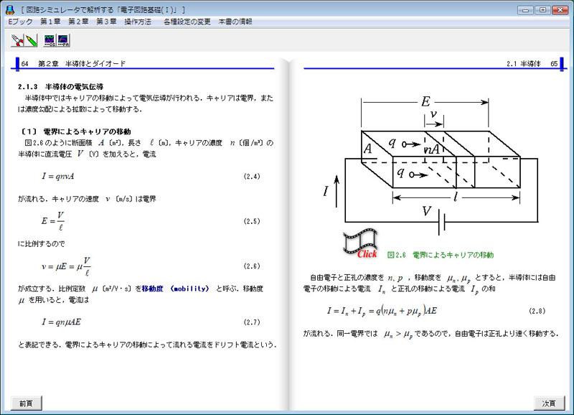Click the subheading 〔1〕 電界によるキャリアの移動

click(x=75, y=131)
